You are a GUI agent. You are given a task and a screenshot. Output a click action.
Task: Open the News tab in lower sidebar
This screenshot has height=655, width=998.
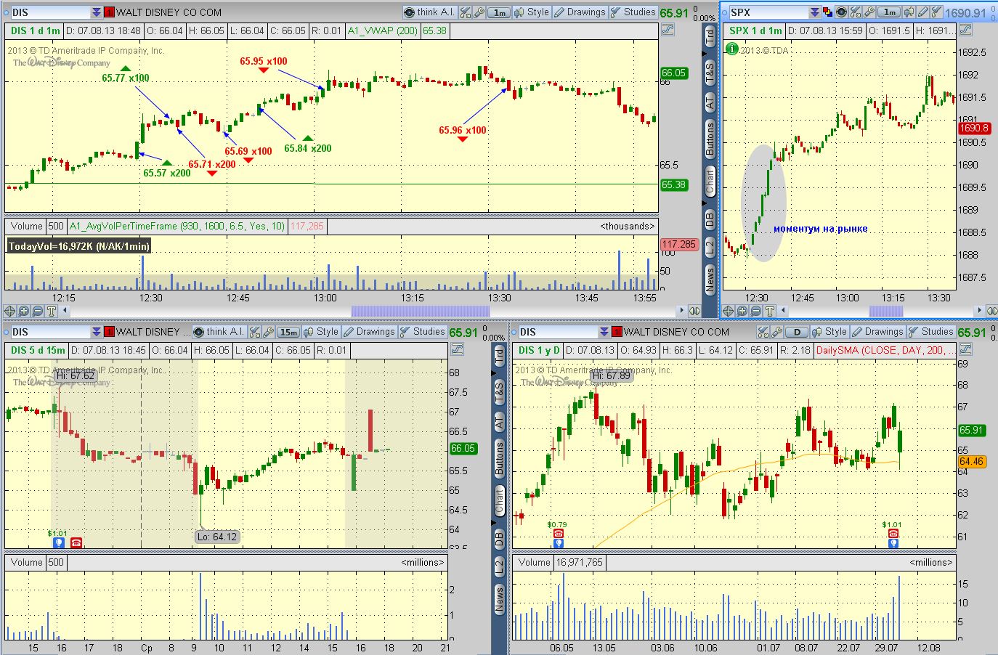click(499, 600)
